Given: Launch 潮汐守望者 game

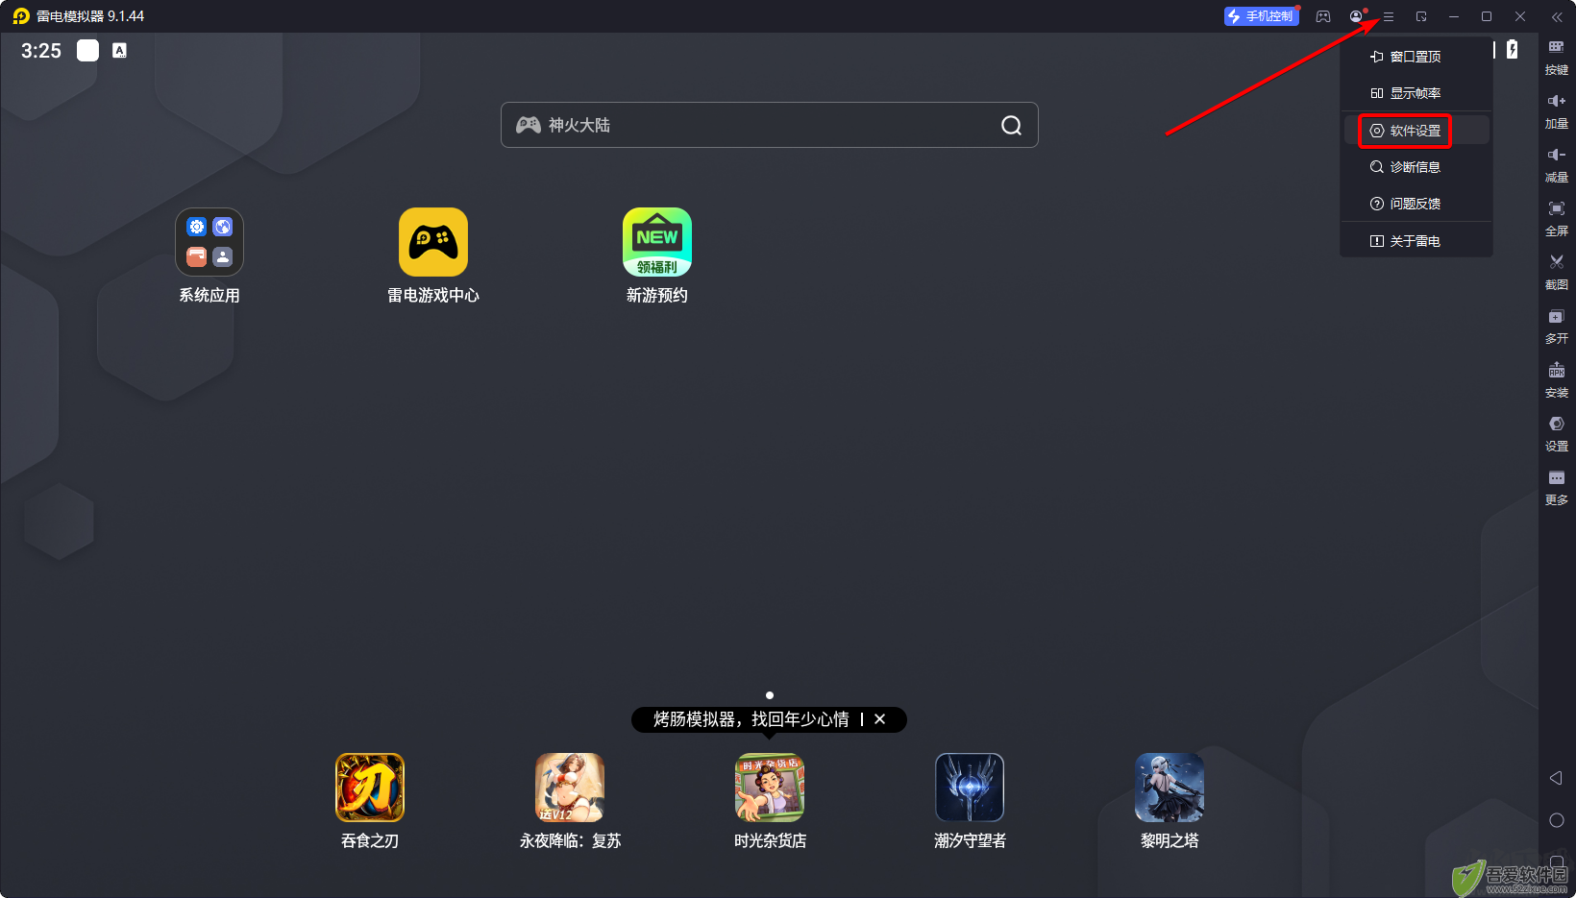Looking at the screenshot, I should 970,801.
